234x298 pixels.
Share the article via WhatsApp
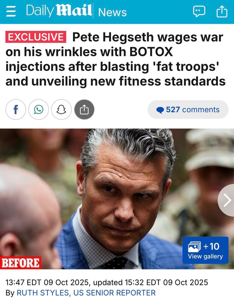(x=39, y=109)
